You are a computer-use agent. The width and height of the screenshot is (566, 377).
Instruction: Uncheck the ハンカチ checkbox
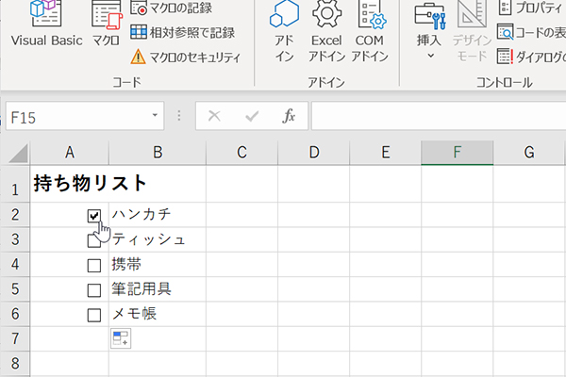(x=94, y=216)
